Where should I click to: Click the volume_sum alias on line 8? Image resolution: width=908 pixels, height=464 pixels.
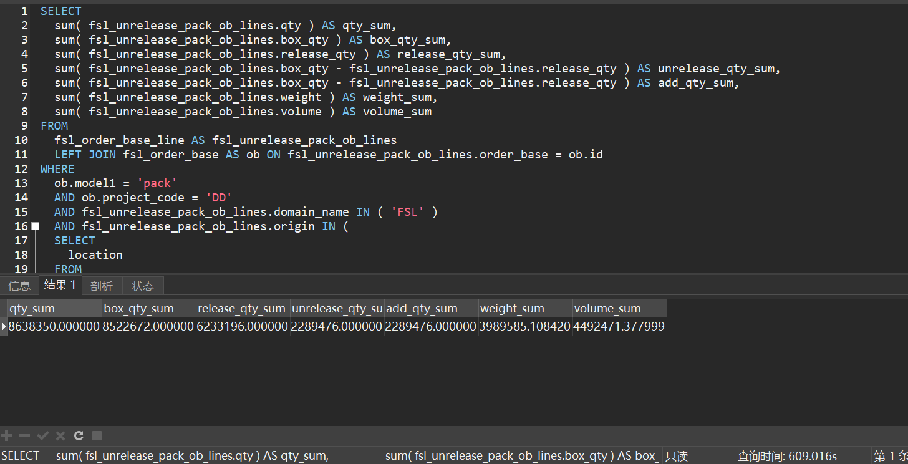[397, 112]
